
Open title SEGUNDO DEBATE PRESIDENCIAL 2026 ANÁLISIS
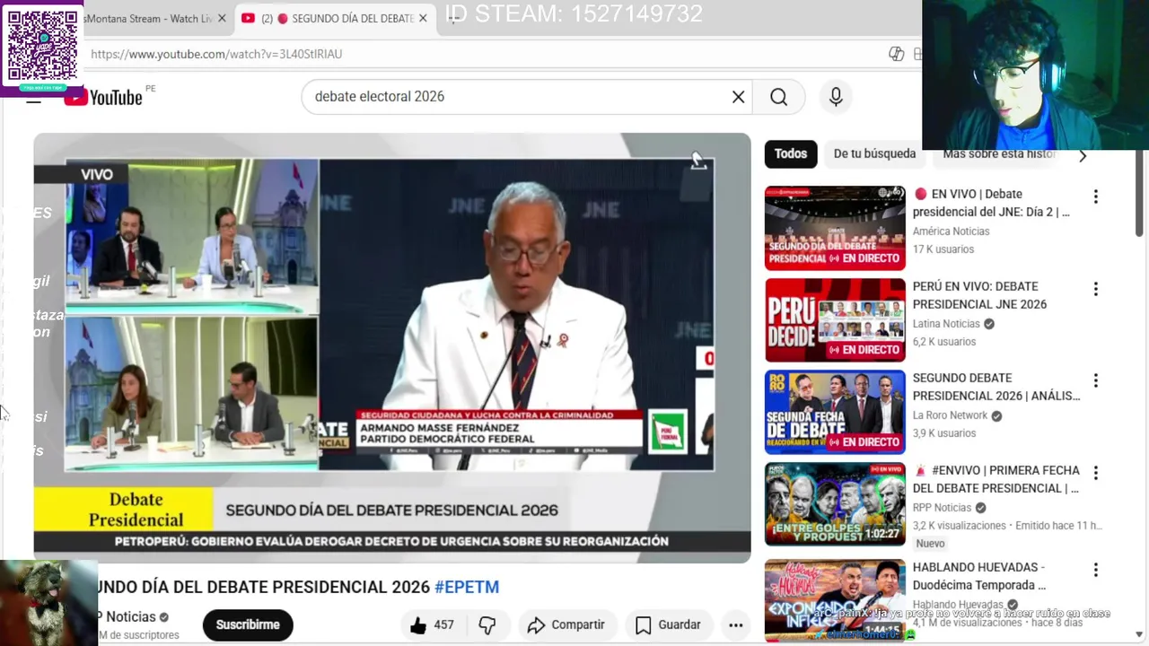[x=996, y=387]
